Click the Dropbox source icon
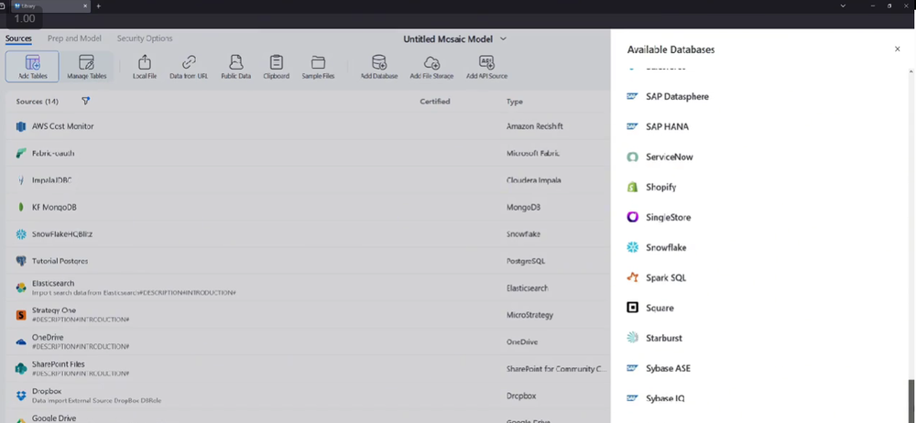916x423 pixels. (x=21, y=396)
